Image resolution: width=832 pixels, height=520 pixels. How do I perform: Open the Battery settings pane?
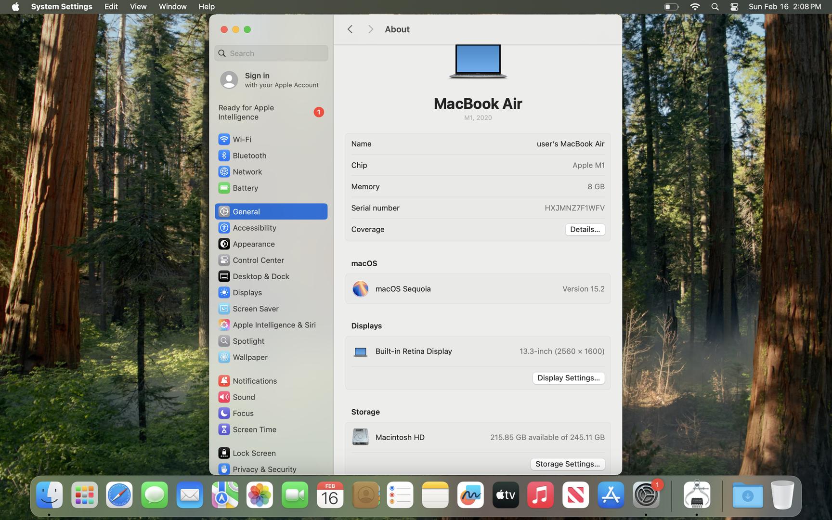245,188
